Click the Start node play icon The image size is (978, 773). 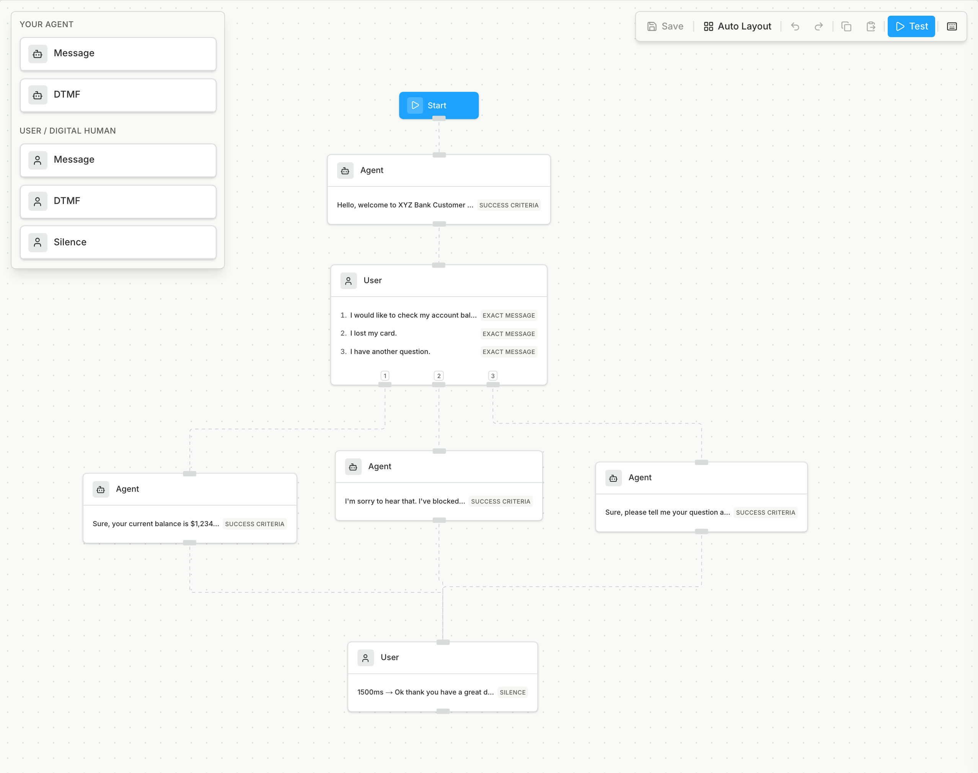[415, 105]
